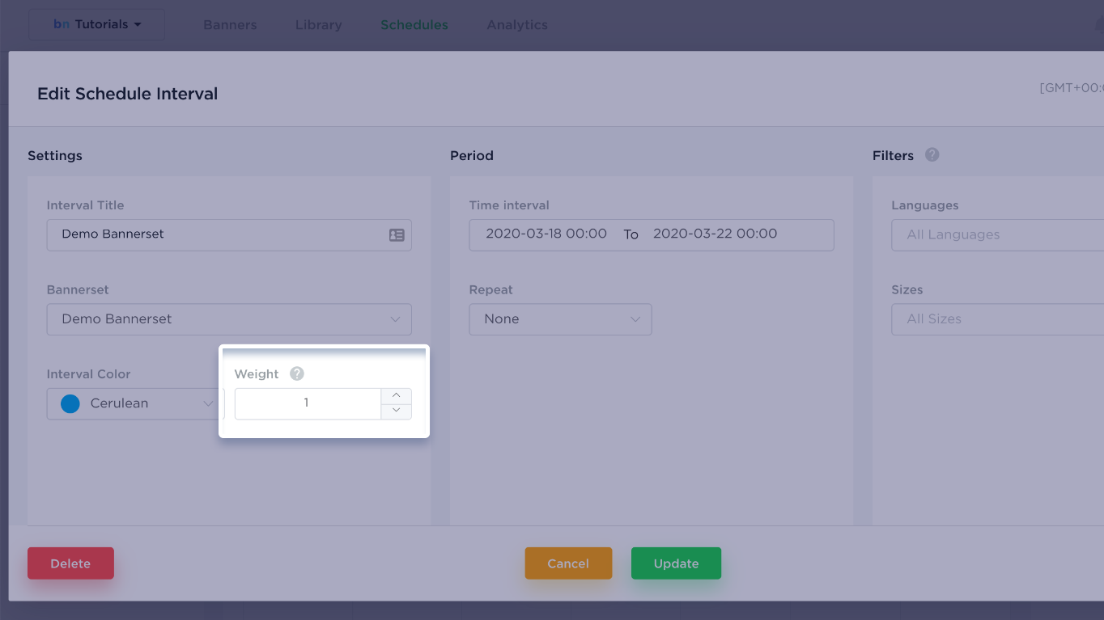Click the Cerulean blue color swatch
This screenshot has width=1104, height=620.
click(x=70, y=403)
